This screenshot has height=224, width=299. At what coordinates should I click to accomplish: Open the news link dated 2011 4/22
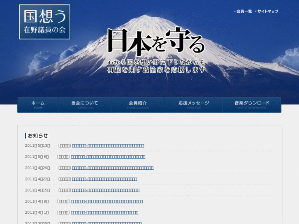104,179
